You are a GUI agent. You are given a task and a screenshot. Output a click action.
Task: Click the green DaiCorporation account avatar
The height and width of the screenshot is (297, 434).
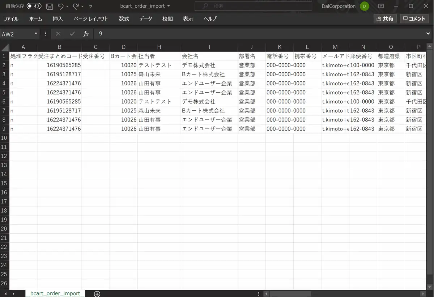click(x=365, y=6)
